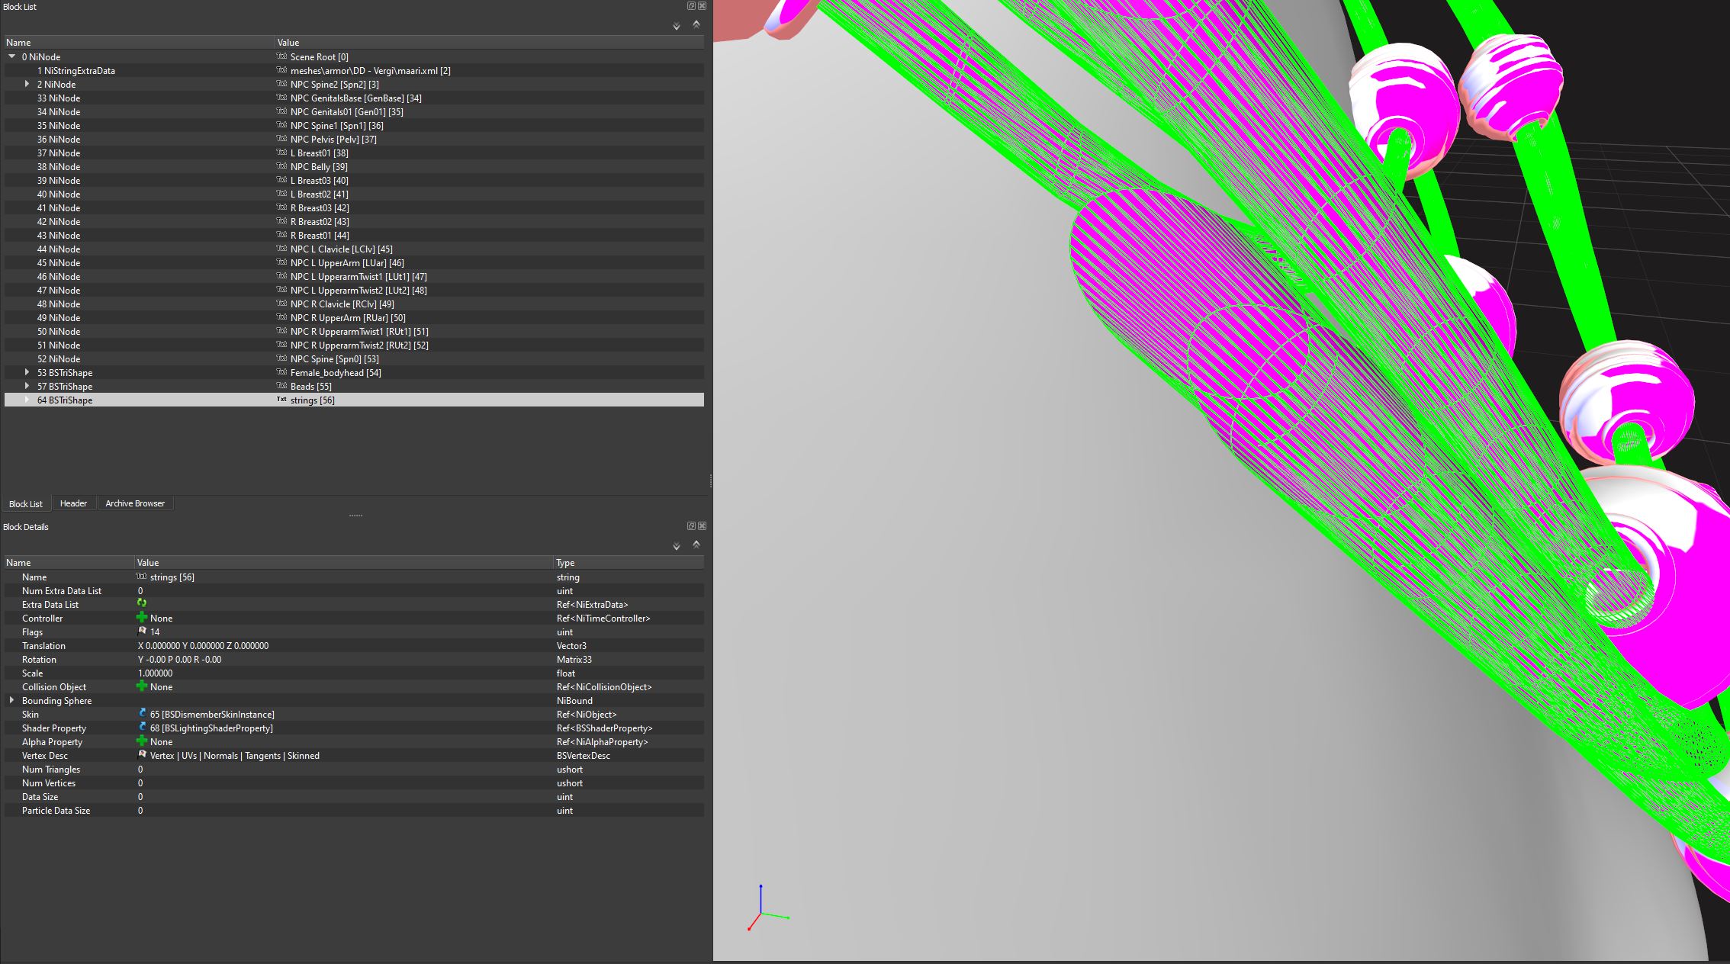The image size is (1730, 964).
Task: Open Flags editor via flag icon
Action: [142, 631]
